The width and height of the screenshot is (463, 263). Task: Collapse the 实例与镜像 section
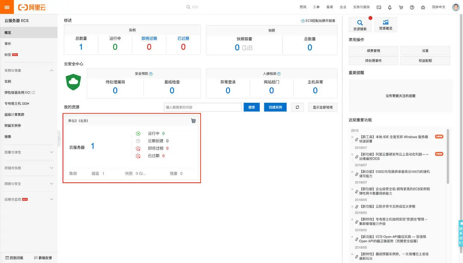coord(52,71)
